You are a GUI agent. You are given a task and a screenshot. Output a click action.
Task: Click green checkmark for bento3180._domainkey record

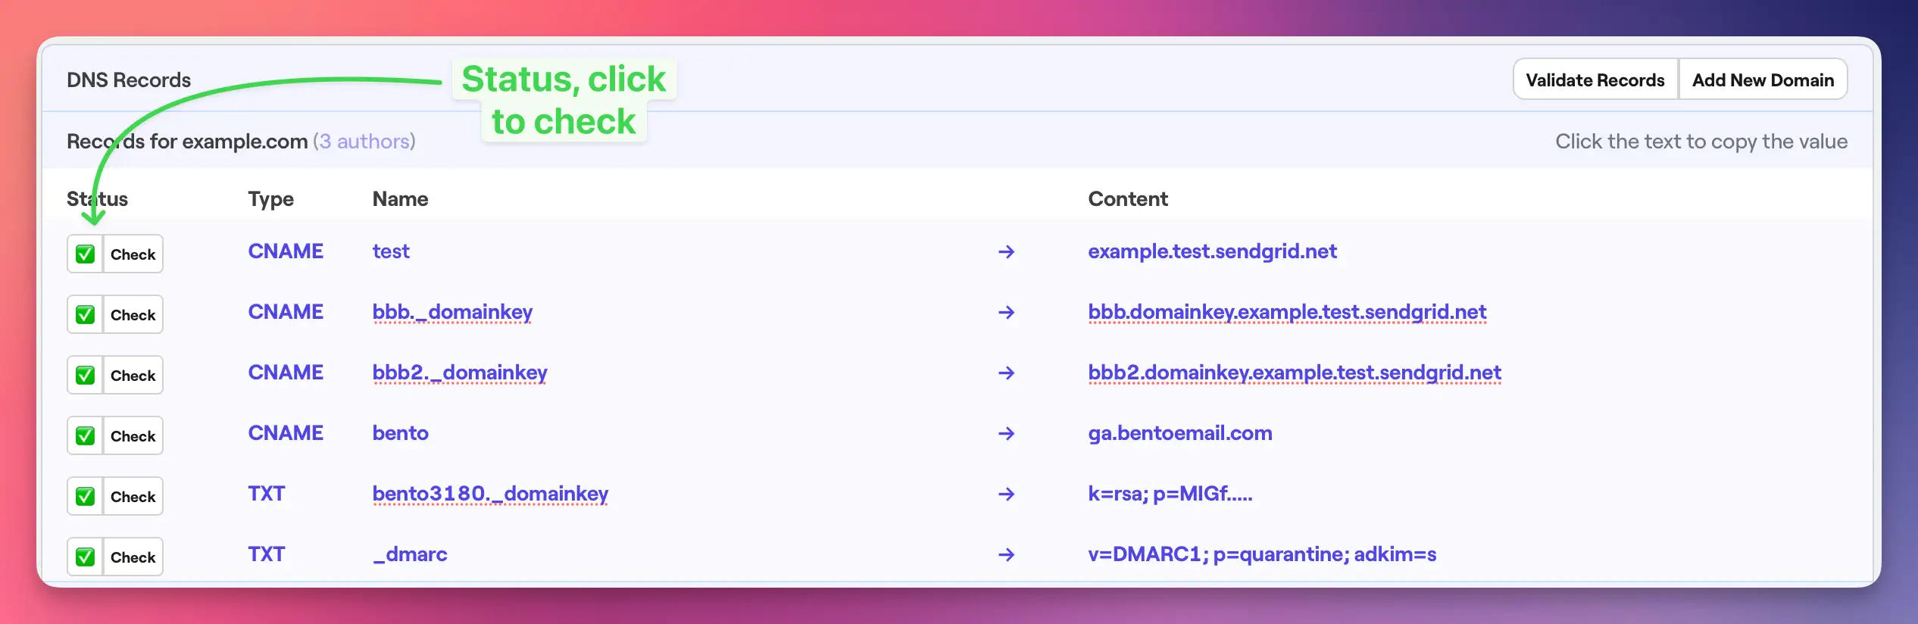[86, 496]
